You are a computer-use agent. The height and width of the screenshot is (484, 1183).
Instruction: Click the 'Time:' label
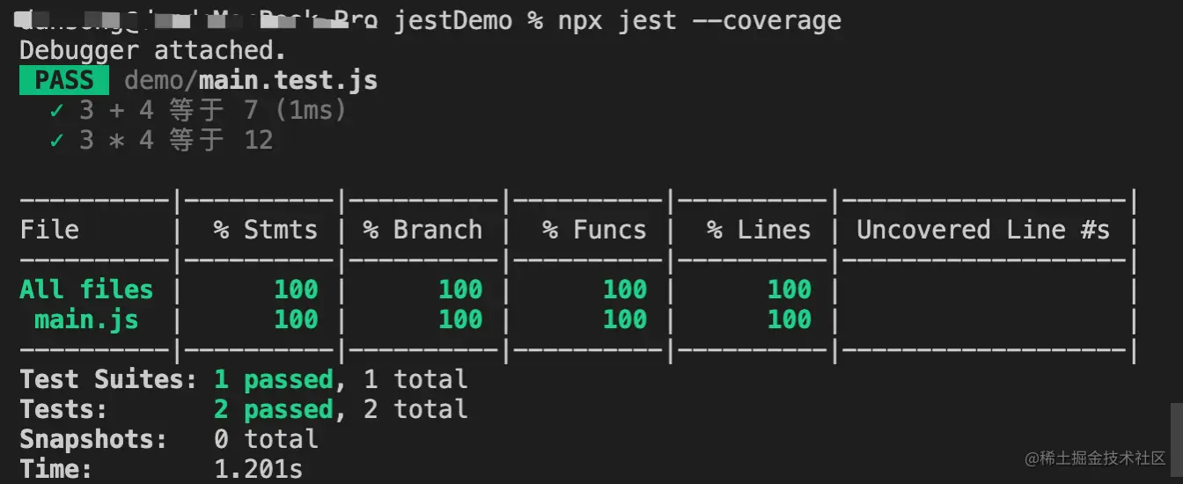(x=56, y=469)
